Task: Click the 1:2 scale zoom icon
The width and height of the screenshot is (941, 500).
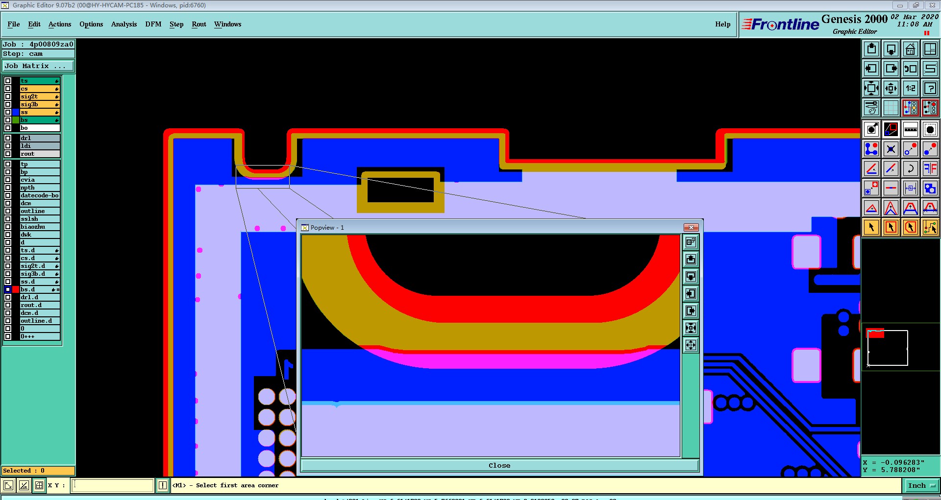Action: click(911, 88)
